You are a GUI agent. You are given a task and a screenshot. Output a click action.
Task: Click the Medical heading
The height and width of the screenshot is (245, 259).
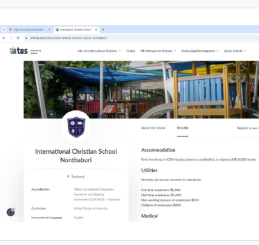[150, 216]
